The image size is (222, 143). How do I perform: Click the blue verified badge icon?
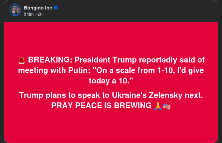point(56,8)
